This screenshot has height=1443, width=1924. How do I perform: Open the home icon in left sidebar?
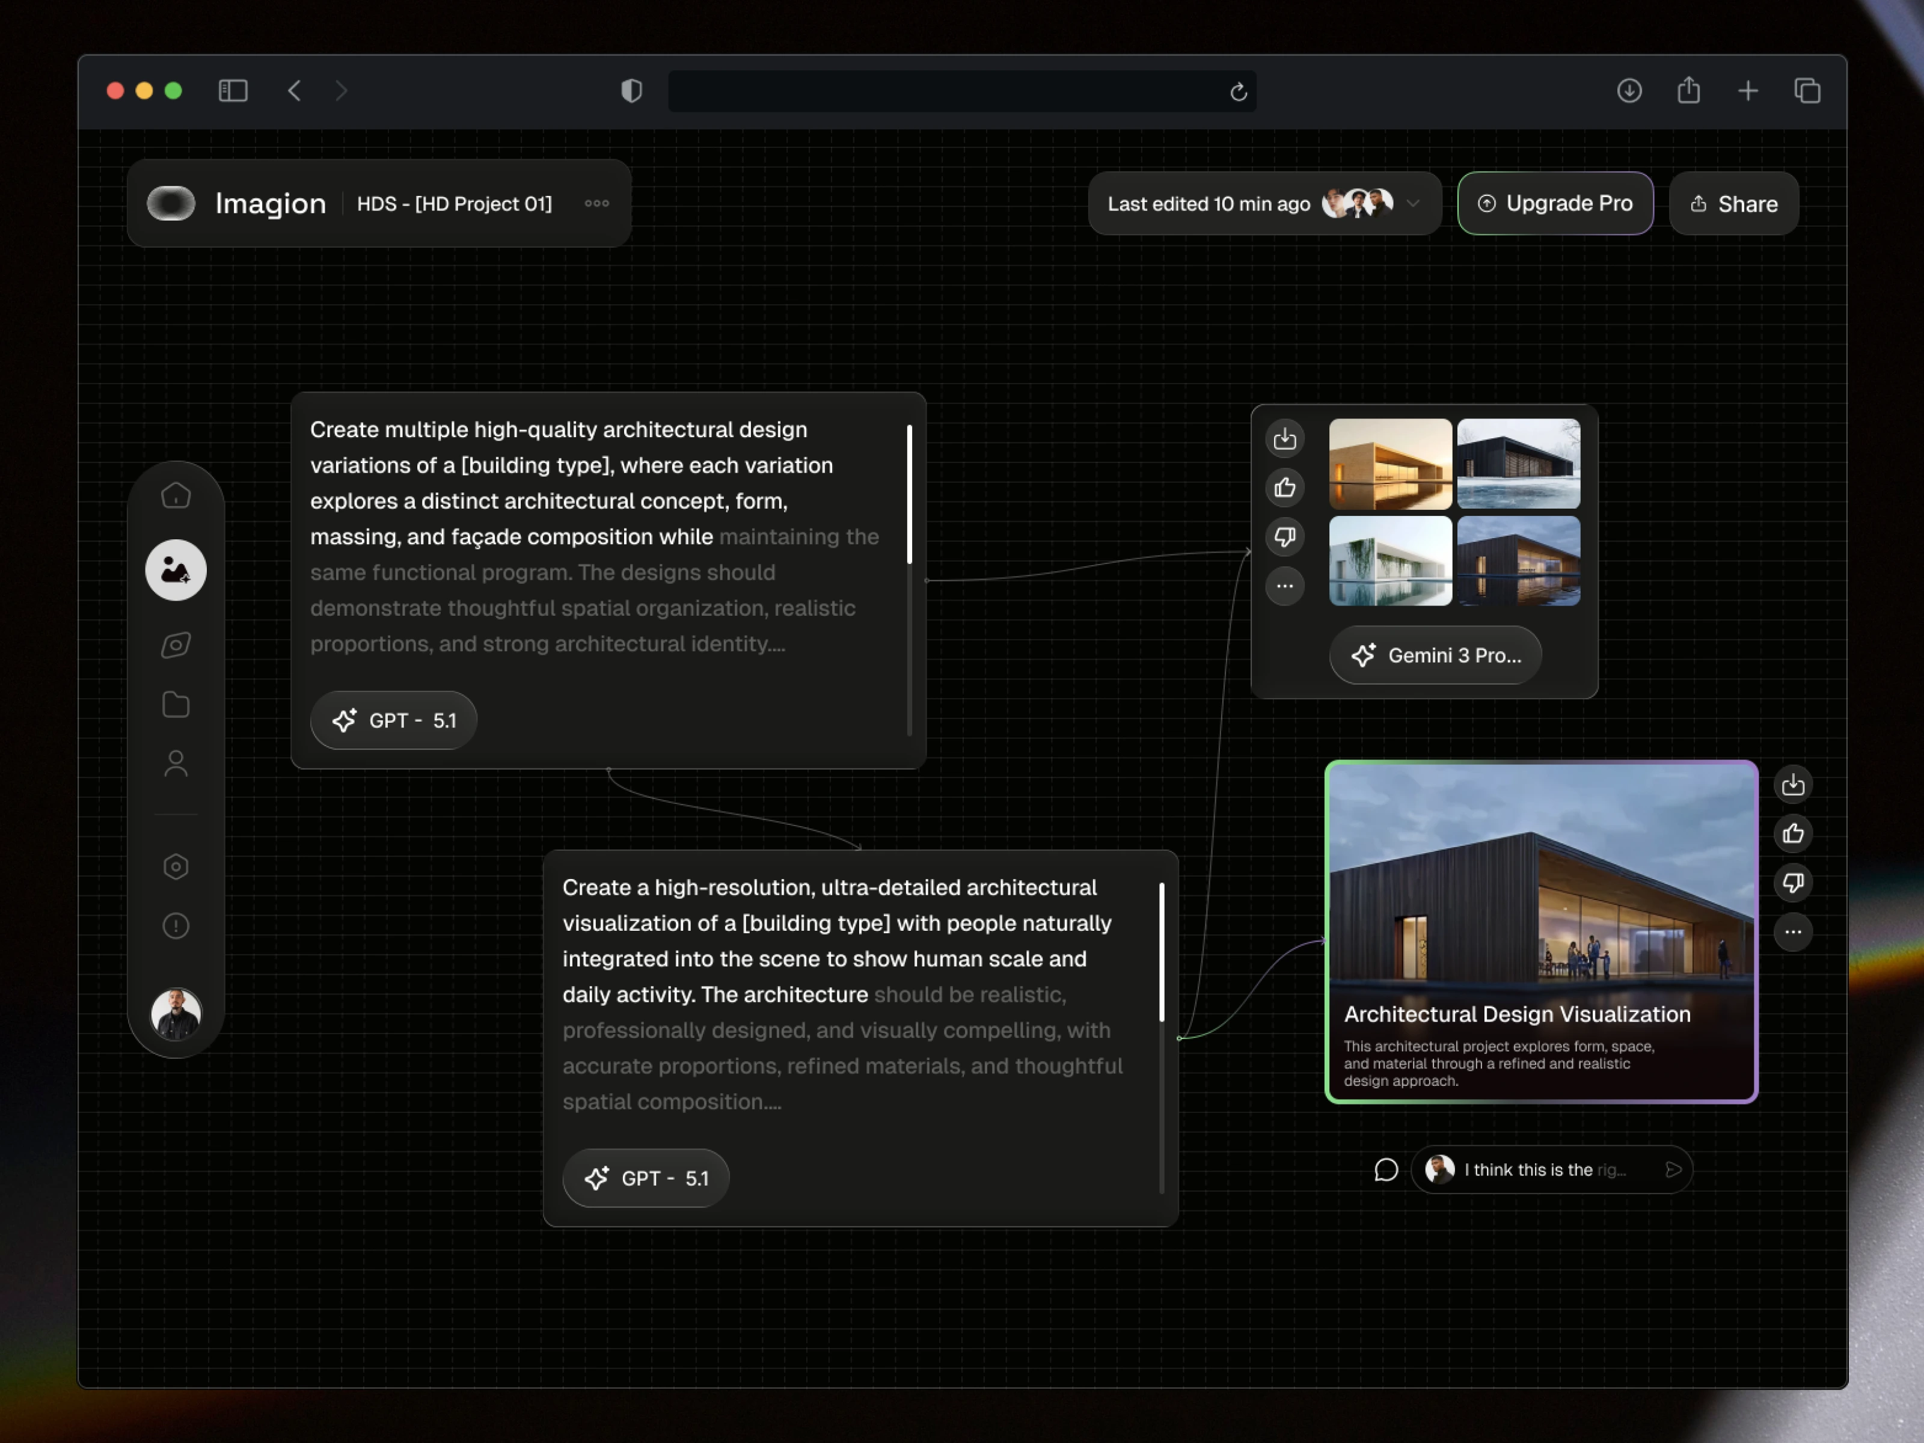[x=176, y=496]
